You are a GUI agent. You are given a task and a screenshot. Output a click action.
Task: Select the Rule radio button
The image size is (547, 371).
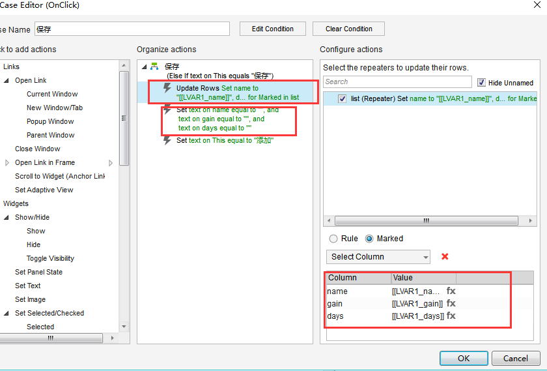pos(333,239)
